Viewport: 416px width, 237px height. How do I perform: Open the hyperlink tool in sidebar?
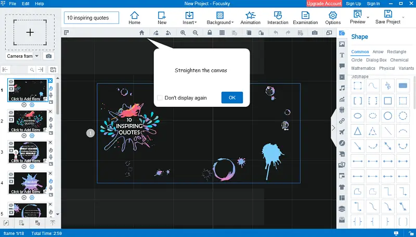342,121
